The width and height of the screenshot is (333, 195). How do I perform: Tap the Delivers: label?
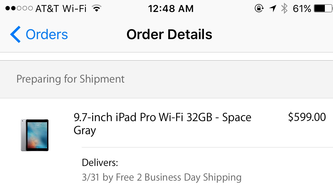tap(100, 163)
